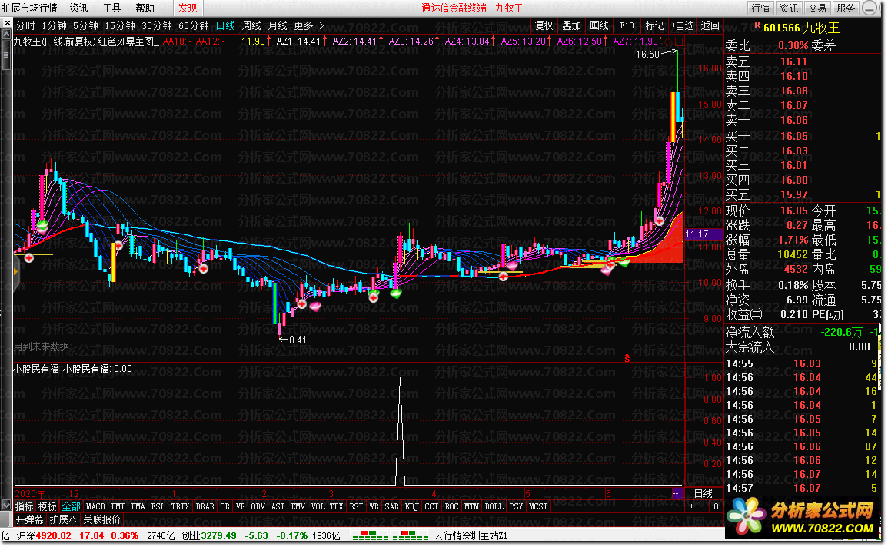The height and width of the screenshot is (547, 888).
Task: Switch to the 分时 intraday view
Action: coord(25,25)
